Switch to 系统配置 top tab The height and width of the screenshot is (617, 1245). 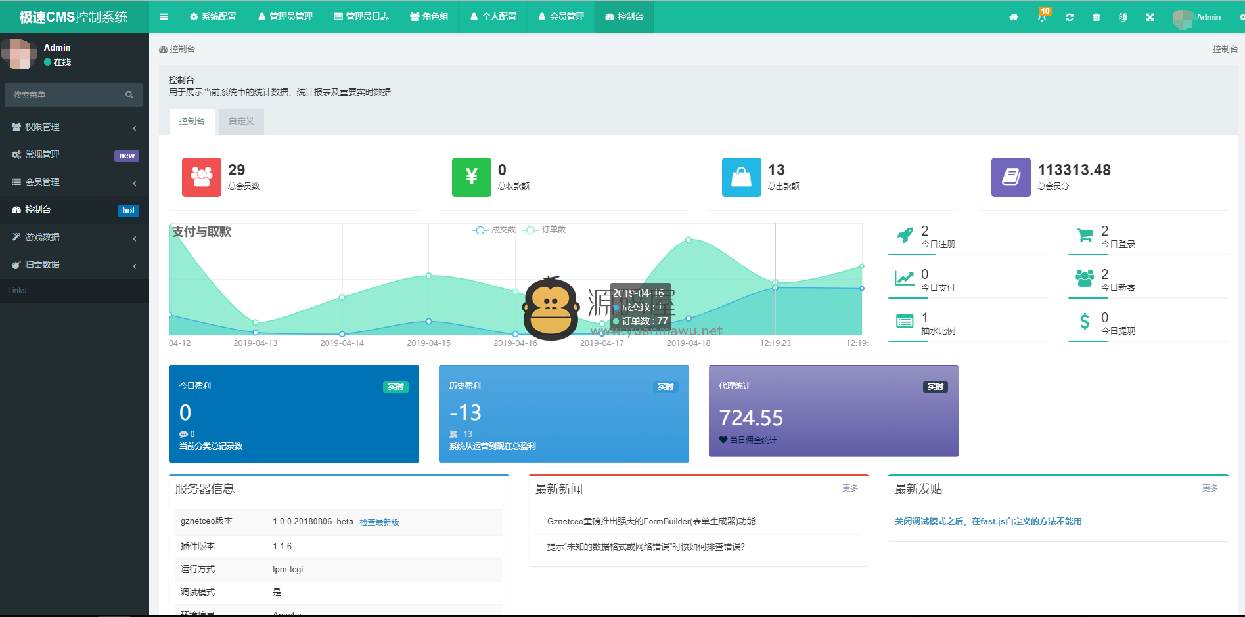213,17
